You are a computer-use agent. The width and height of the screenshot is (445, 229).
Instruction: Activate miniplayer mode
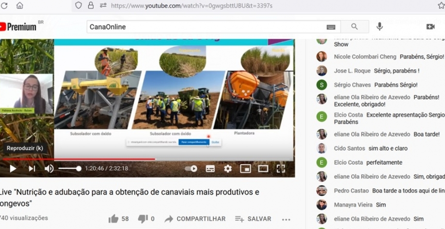[x=245, y=169]
